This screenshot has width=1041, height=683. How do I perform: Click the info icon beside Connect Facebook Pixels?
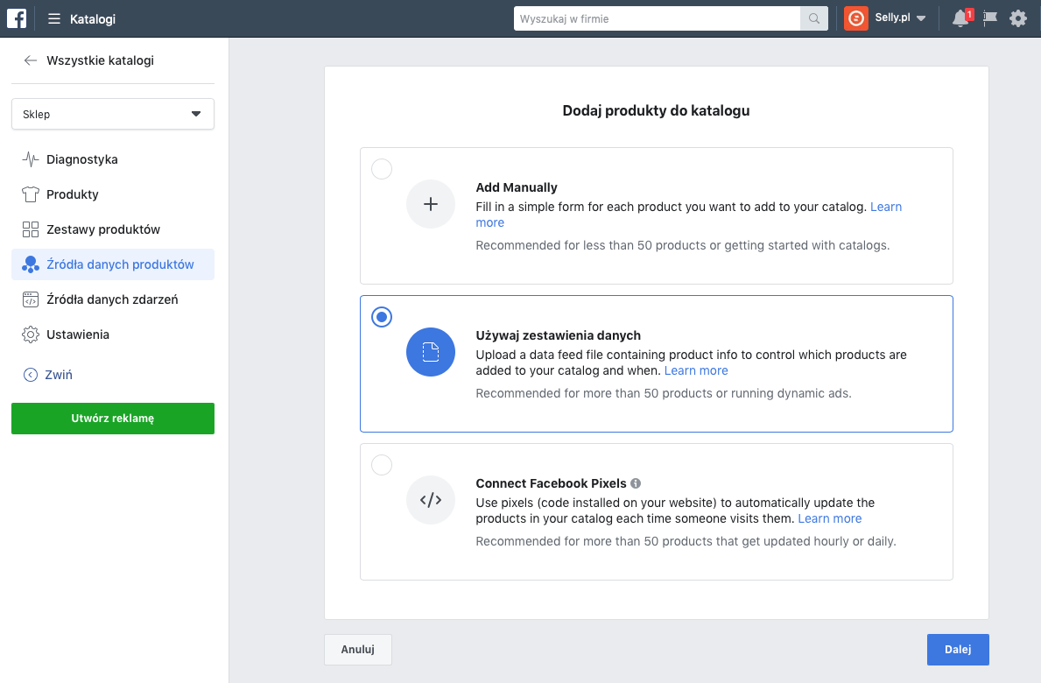tap(636, 483)
